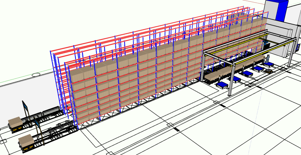Select the worker wearing the white hard hat
This screenshot has width=301, height=155.
pyautogui.click(x=268, y=58)
